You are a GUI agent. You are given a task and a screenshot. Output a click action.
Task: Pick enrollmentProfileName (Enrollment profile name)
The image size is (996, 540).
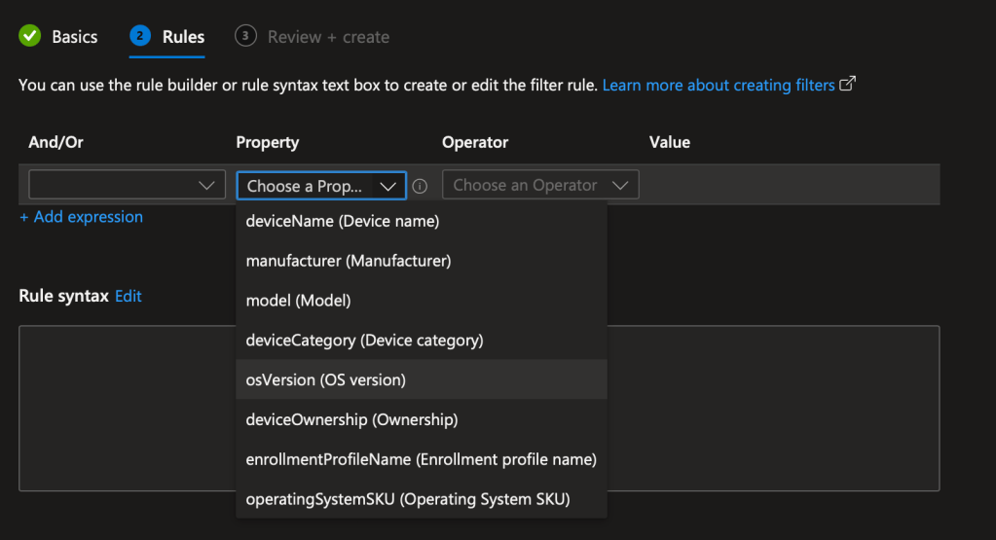(421, 459)
